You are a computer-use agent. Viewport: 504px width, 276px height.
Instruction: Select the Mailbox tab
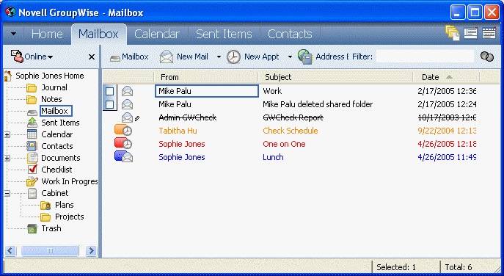98,34
